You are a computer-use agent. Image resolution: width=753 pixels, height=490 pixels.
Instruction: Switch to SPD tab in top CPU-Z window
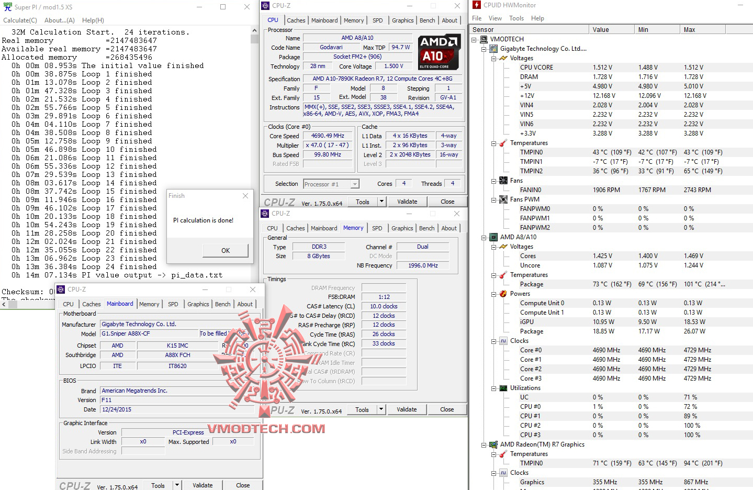(378, 20)
